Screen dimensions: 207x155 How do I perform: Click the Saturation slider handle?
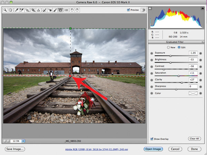click(x=179, y=76)
